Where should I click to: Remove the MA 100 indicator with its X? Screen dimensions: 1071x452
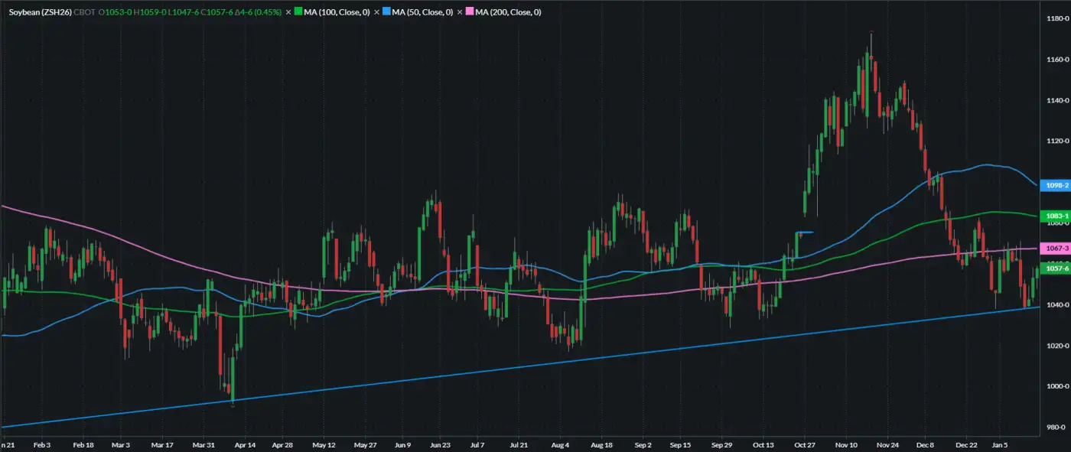(x=288, y=13)
